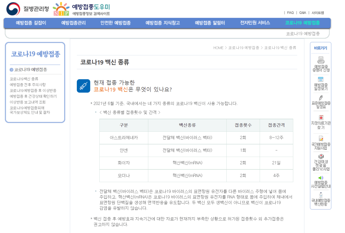
Task: Click the blue syringe icon beside the heading
Action: pos(84,86)
